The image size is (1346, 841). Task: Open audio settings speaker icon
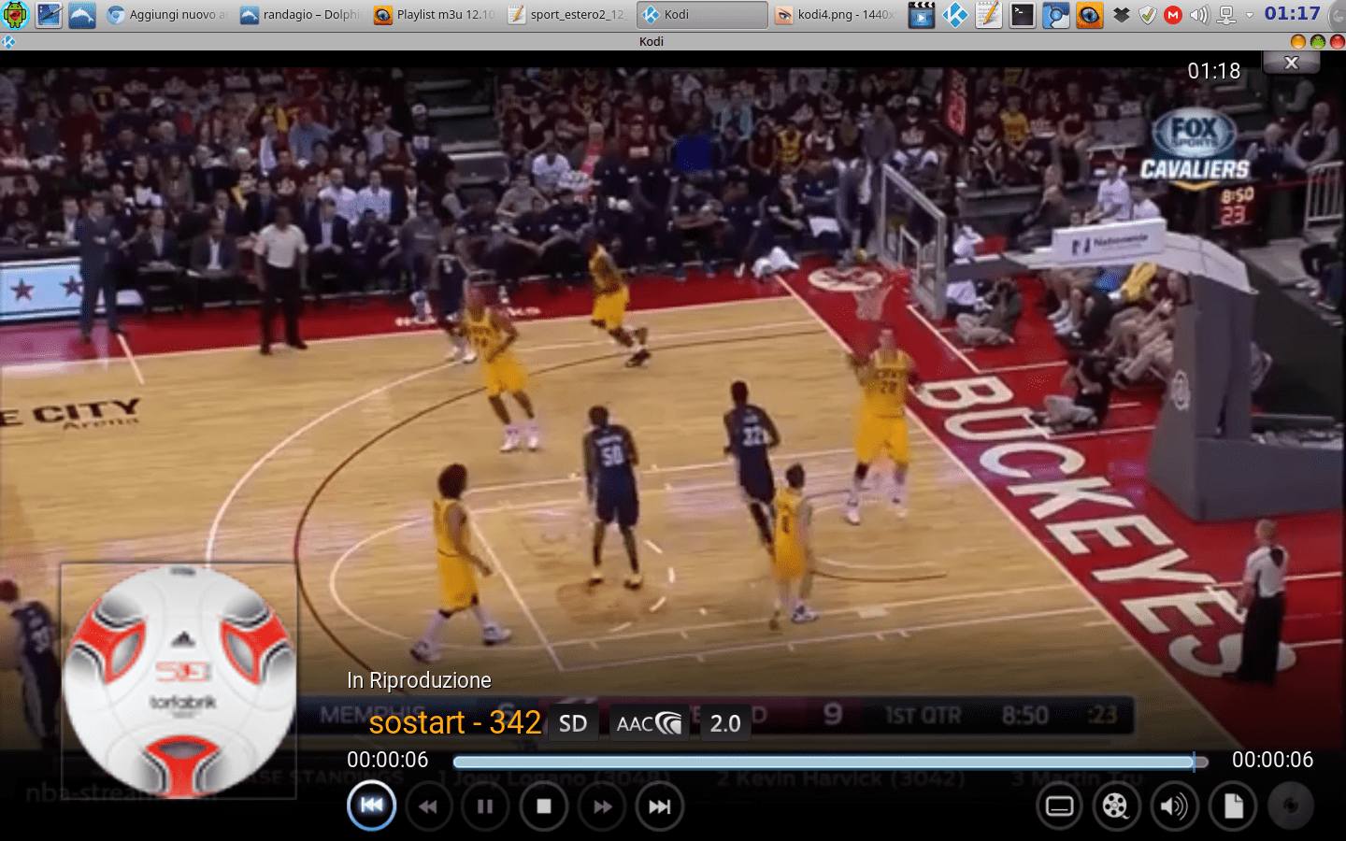(x=1174, y=806)
